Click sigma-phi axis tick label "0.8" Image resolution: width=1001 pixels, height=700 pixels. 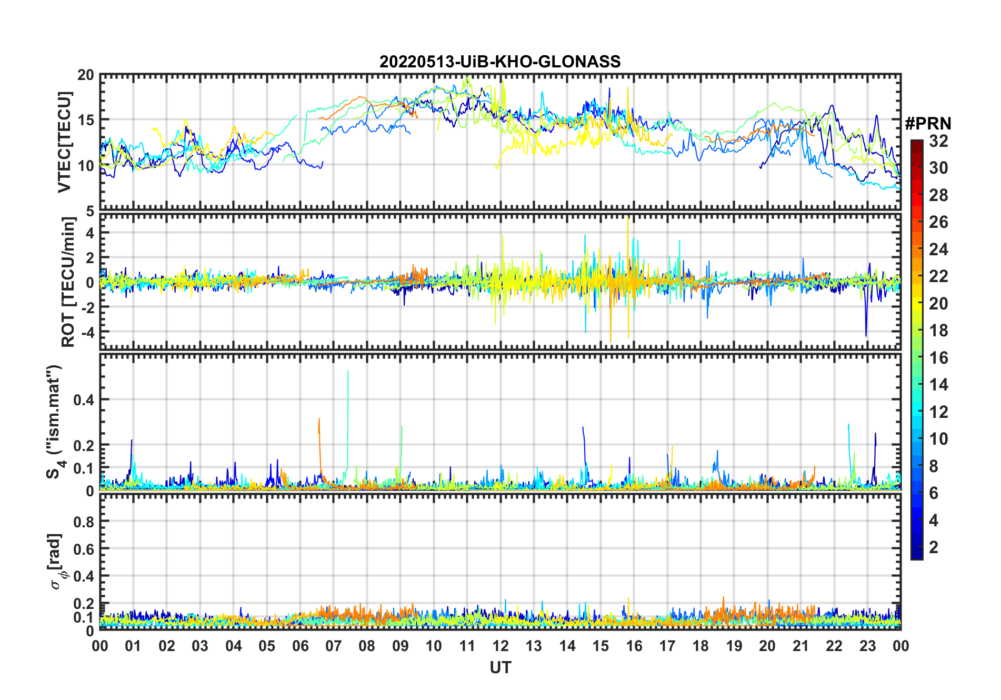click(84, 522)
